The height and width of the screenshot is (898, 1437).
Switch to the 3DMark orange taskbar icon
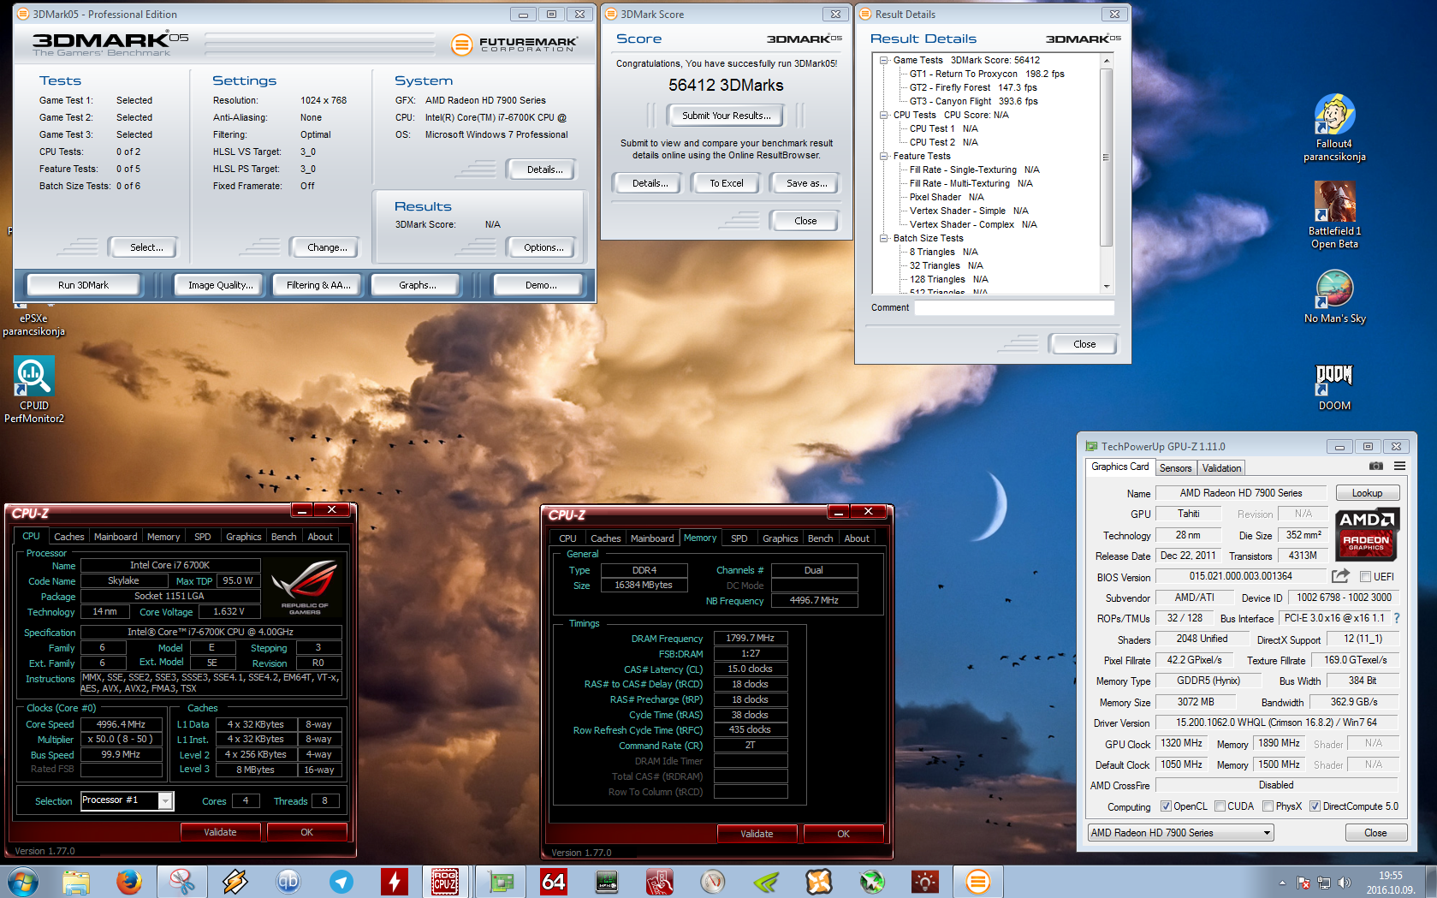tap(977, 881)
